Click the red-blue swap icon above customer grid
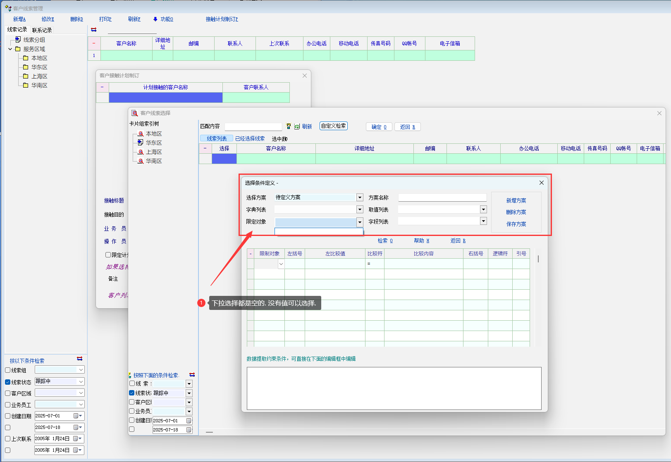The width and height of the screenshot is (671, 462). [x=94, y=30]
